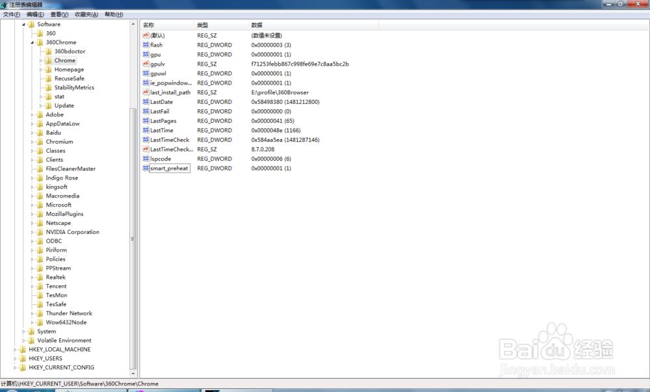Expand the HKEY_LOCAL_MACHINE hive
Image resolution: width=650 pixels, height=392 pixels.
pos(15,350)
